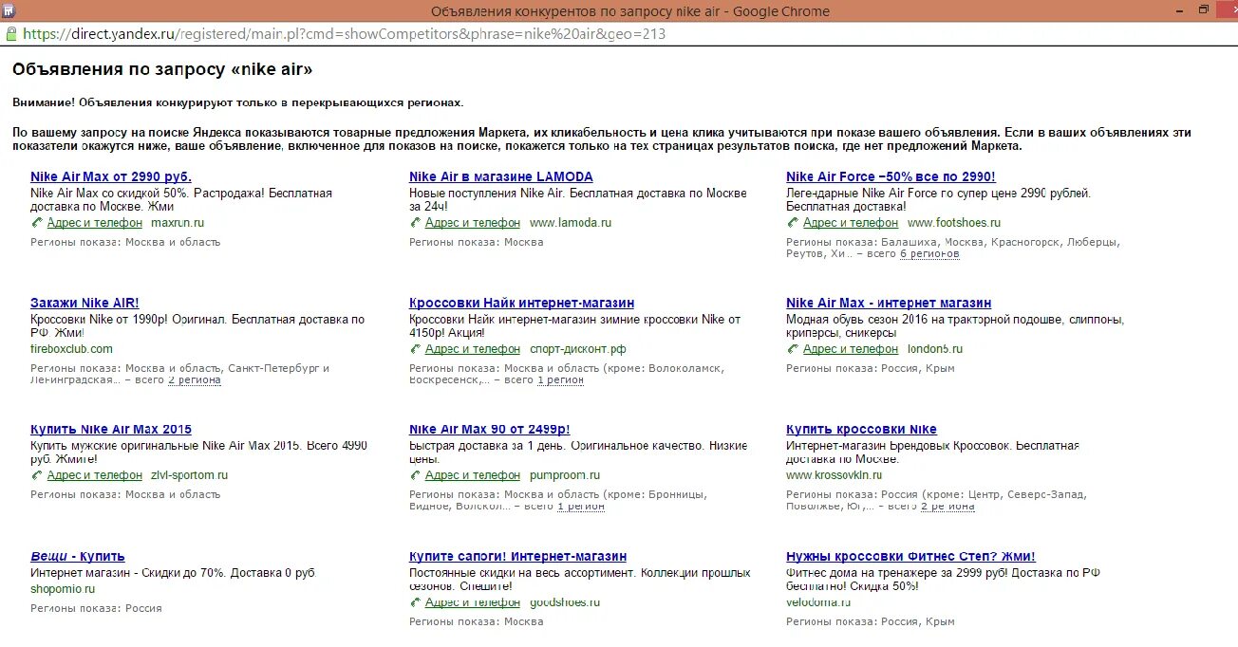1238x647 pixels.
Task: Expand the 6 регионов list for footshoes.ru
Action: click(929, 254)
